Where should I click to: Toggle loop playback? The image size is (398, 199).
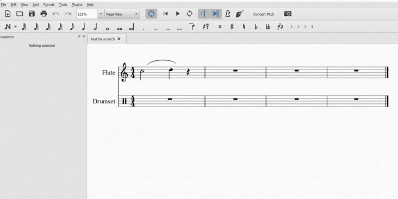click(190, 14)
